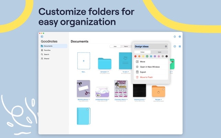Sort documents by Name
The width and height of the screenshot is (221, 138).
click(126, 46)
